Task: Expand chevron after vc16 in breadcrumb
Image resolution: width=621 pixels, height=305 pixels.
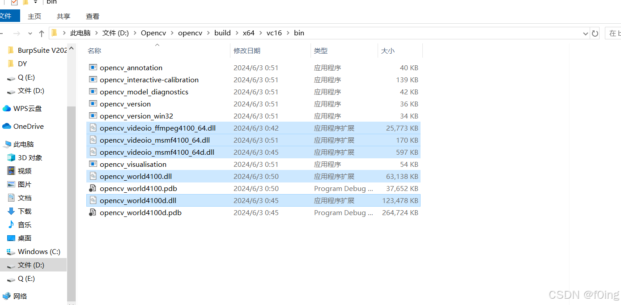Action: (x=288, y=33)
